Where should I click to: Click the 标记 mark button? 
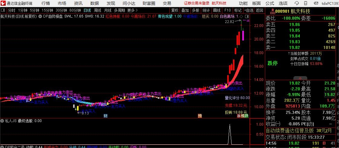[238, 10]
